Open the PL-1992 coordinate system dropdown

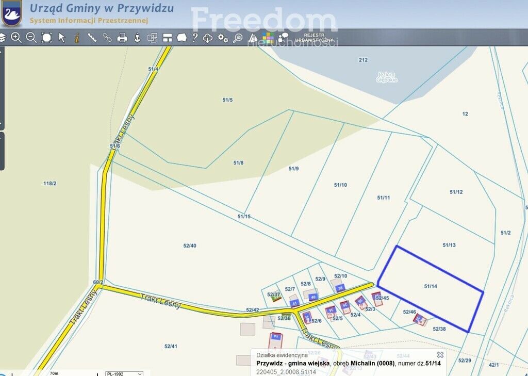pos(124,373)
